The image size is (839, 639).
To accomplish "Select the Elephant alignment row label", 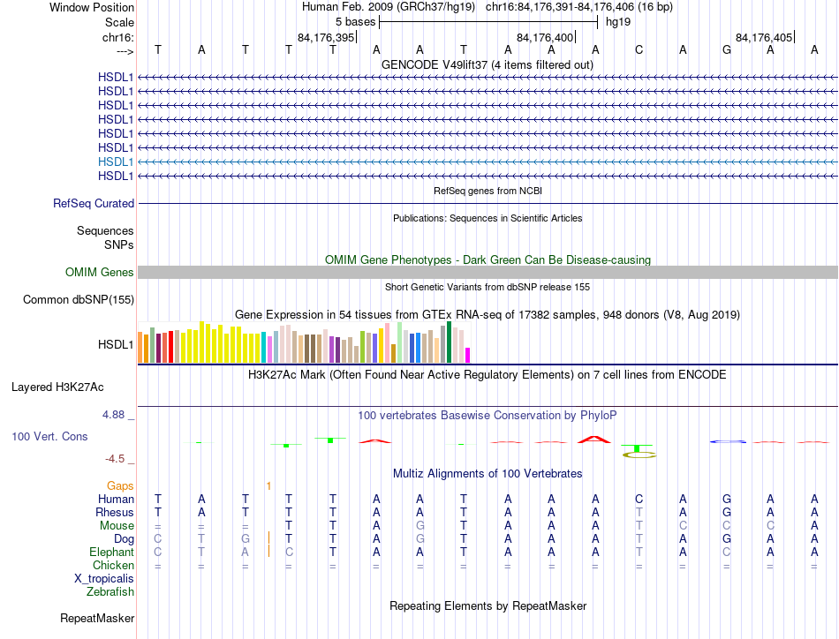I will pyautogui.click(x=111, y=552).
